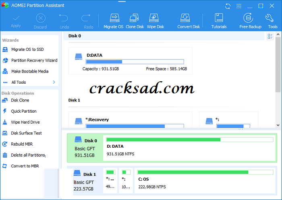The image size is (282, 200).
Task: Select the D:DATA partition card in the upper pane
Action: coord(130,61)
